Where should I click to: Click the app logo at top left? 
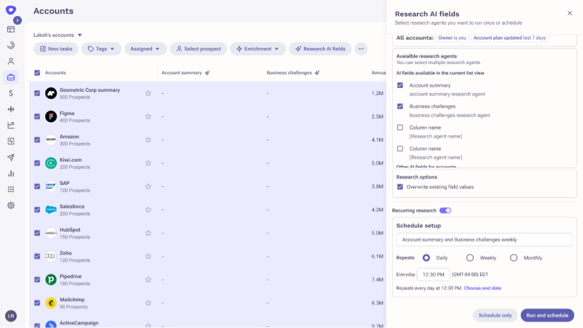(10, 10)
